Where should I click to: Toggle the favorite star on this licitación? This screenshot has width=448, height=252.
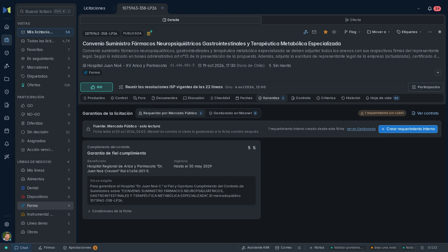click(x=326, y=32)
